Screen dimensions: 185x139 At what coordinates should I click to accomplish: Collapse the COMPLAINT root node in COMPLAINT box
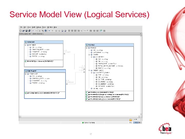[25, 74]
